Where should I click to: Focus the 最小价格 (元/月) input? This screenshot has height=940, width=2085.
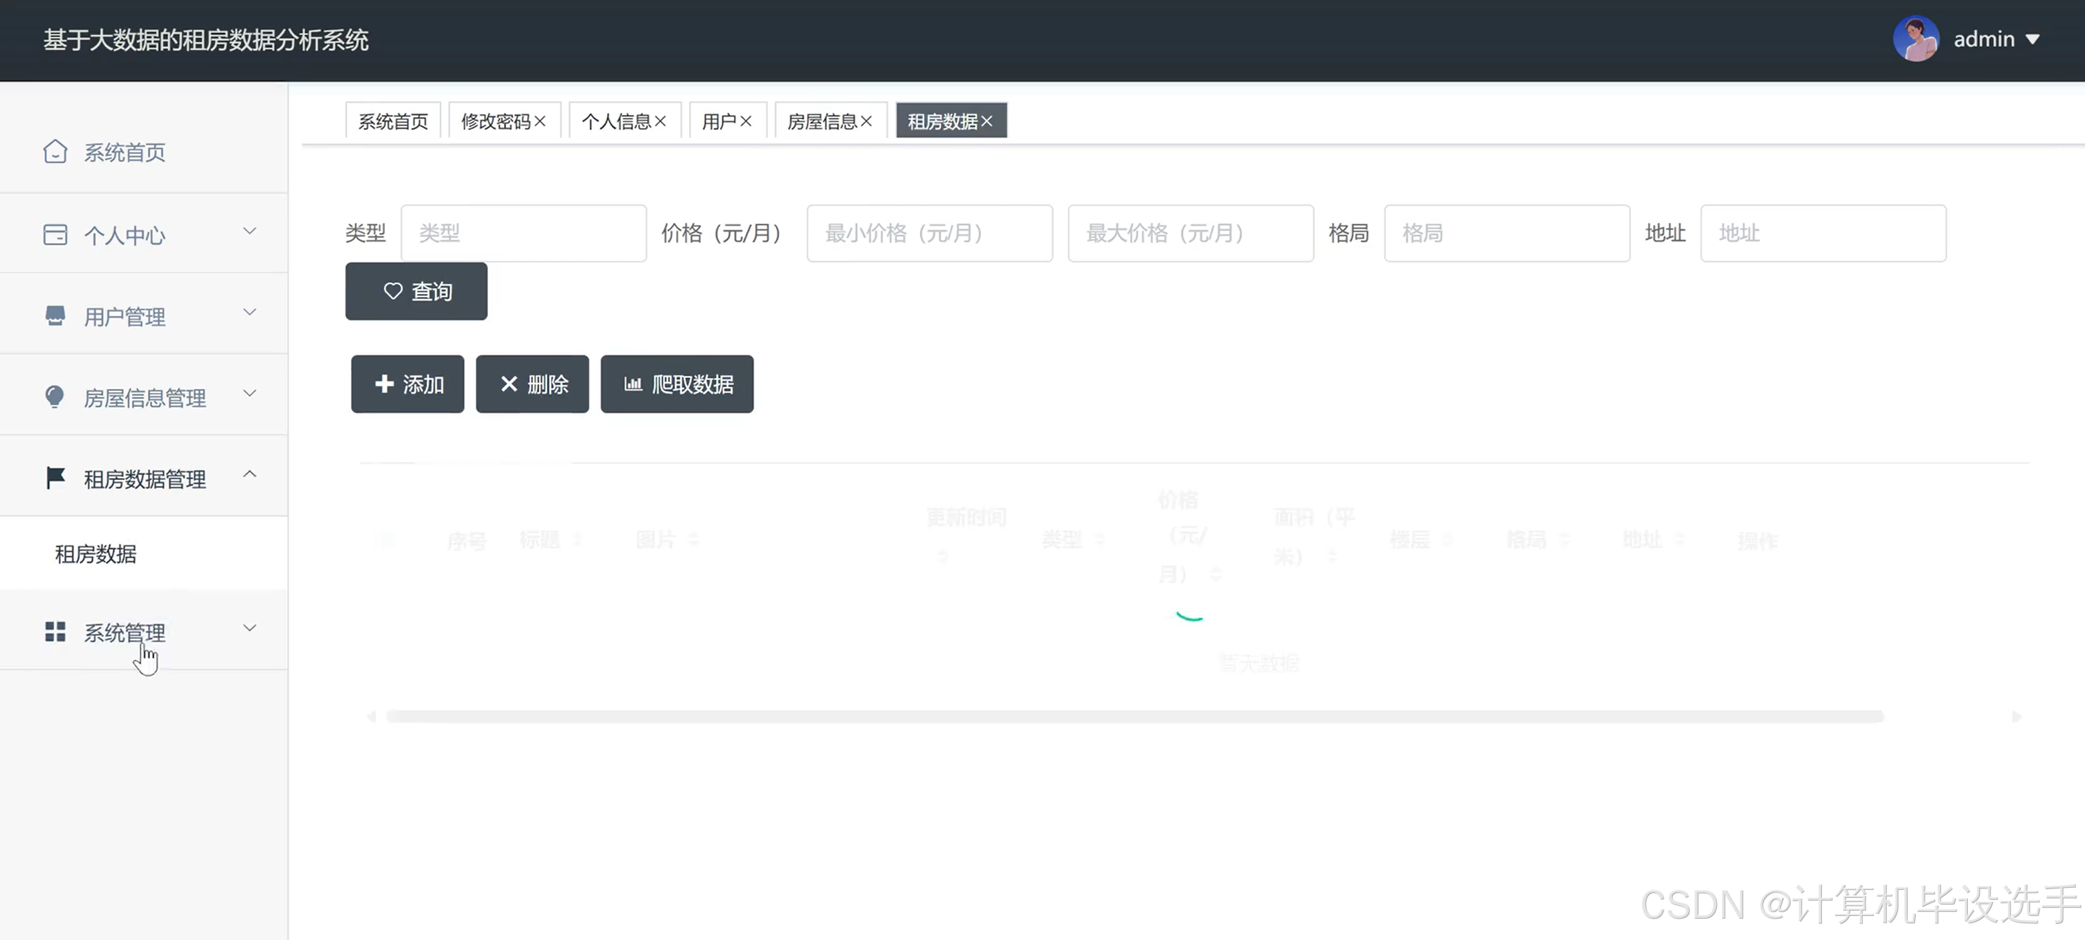pyautogui.click(x=930, y=233)
